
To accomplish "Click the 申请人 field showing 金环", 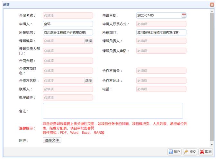I will (68, 24).
